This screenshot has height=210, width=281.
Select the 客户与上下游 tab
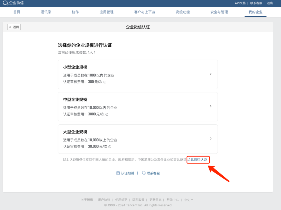point(145,12)
